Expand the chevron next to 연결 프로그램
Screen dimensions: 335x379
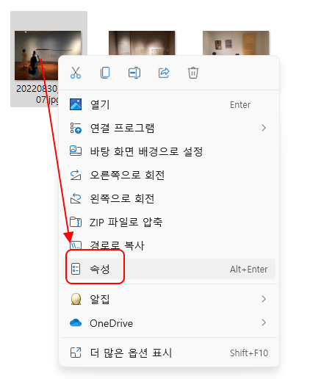(x=264, y=128)
